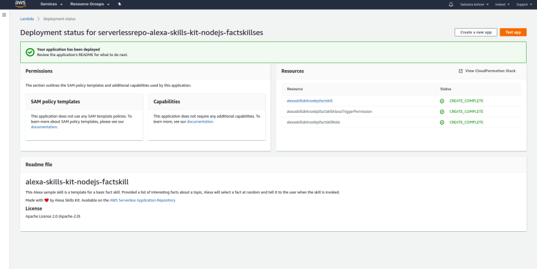
Task: Open AWS Serverless Application Repository link
Action: coord(142,200)
